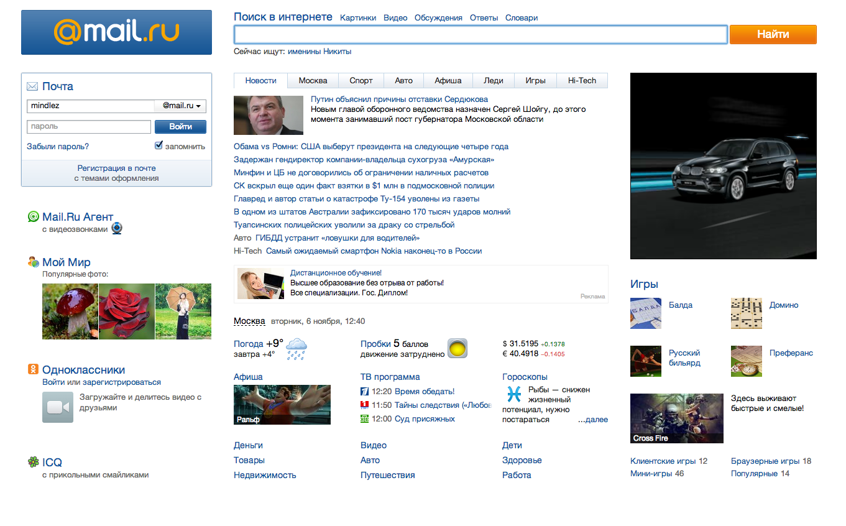Image resolution: width=846 pixels, height=526 pixels.
Task: Click the gray video camera icon
Action: (x=58, y=407)
